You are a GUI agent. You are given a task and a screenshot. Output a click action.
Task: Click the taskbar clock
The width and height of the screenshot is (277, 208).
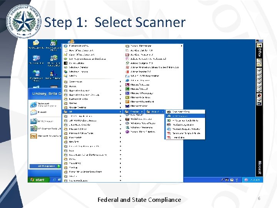(255, 180)
